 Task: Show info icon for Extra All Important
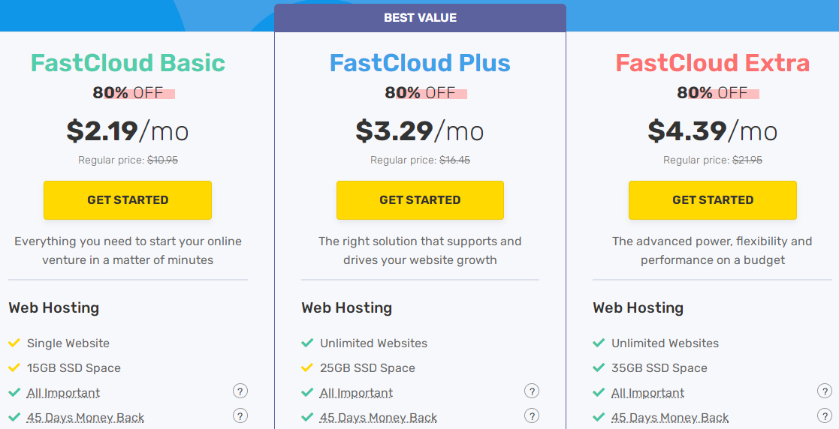tap(824, 391)
